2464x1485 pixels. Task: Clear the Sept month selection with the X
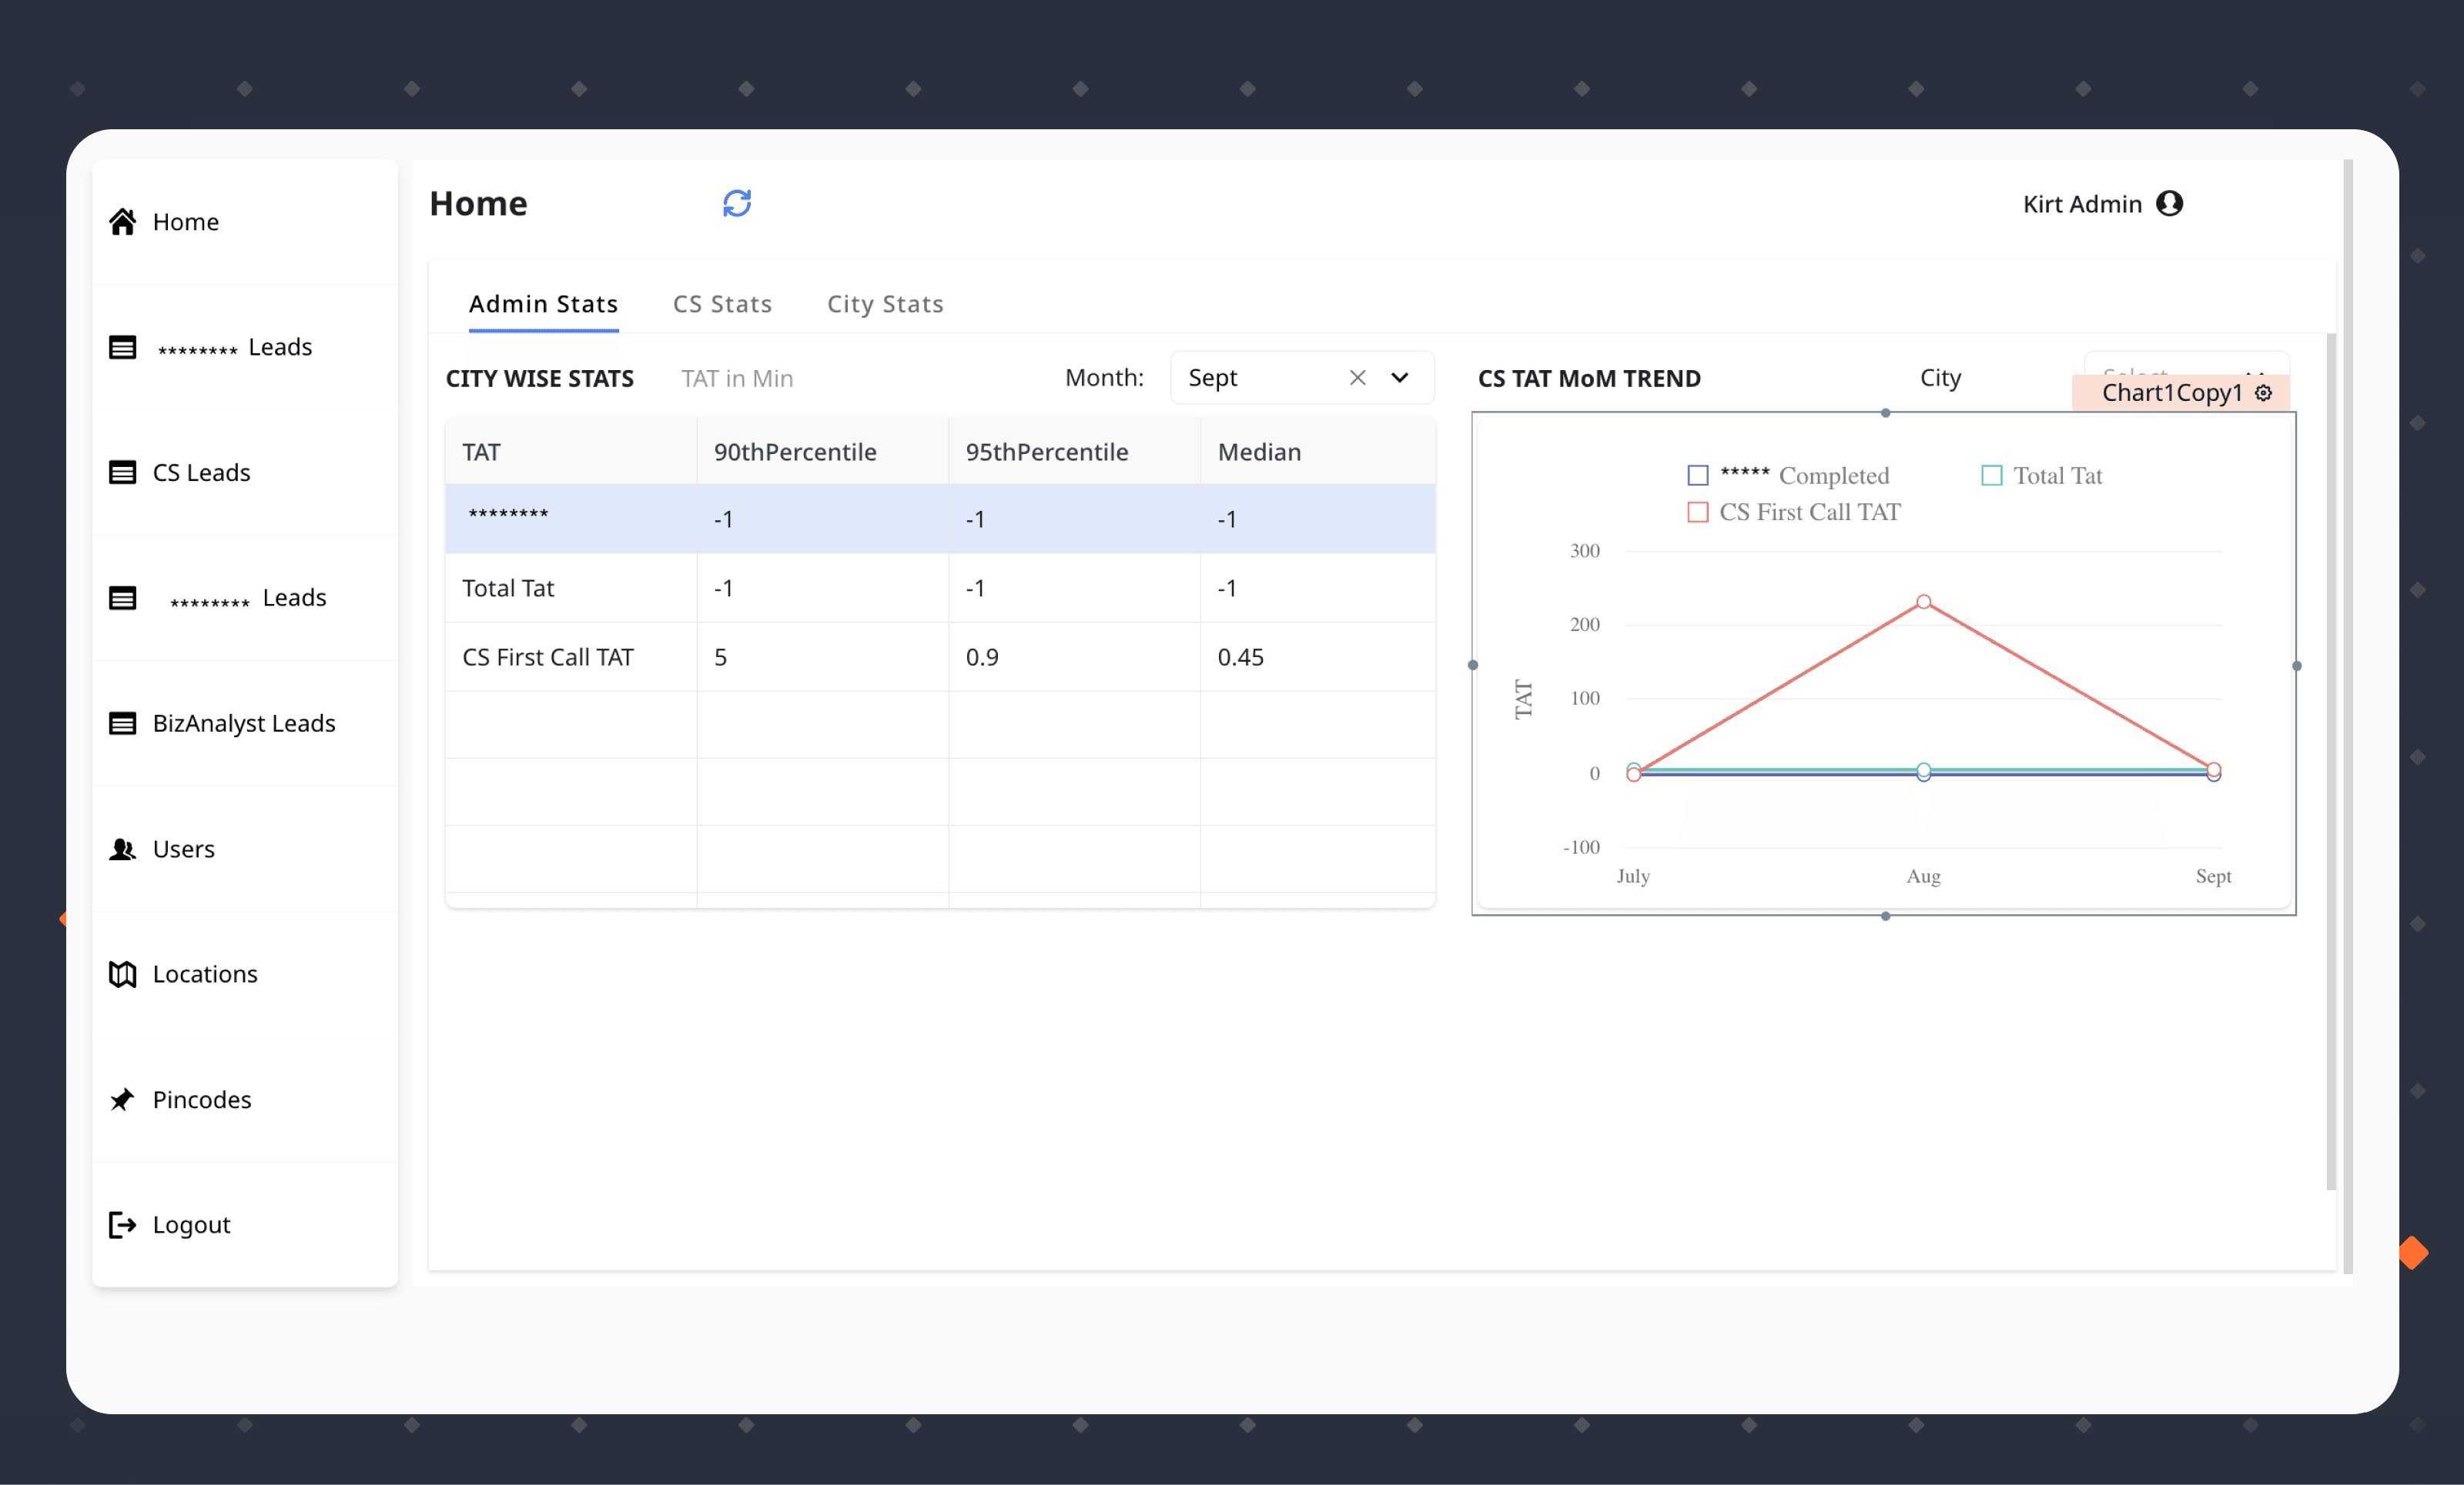1358,378
